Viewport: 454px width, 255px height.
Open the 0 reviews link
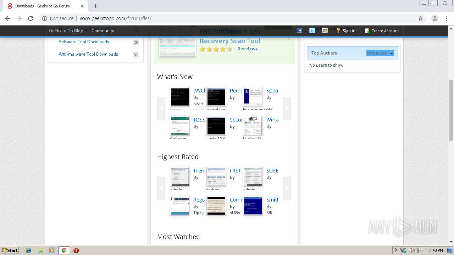[248, 49]
